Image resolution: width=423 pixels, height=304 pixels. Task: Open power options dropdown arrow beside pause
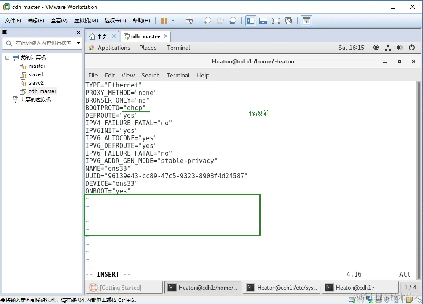coord(173,21)
